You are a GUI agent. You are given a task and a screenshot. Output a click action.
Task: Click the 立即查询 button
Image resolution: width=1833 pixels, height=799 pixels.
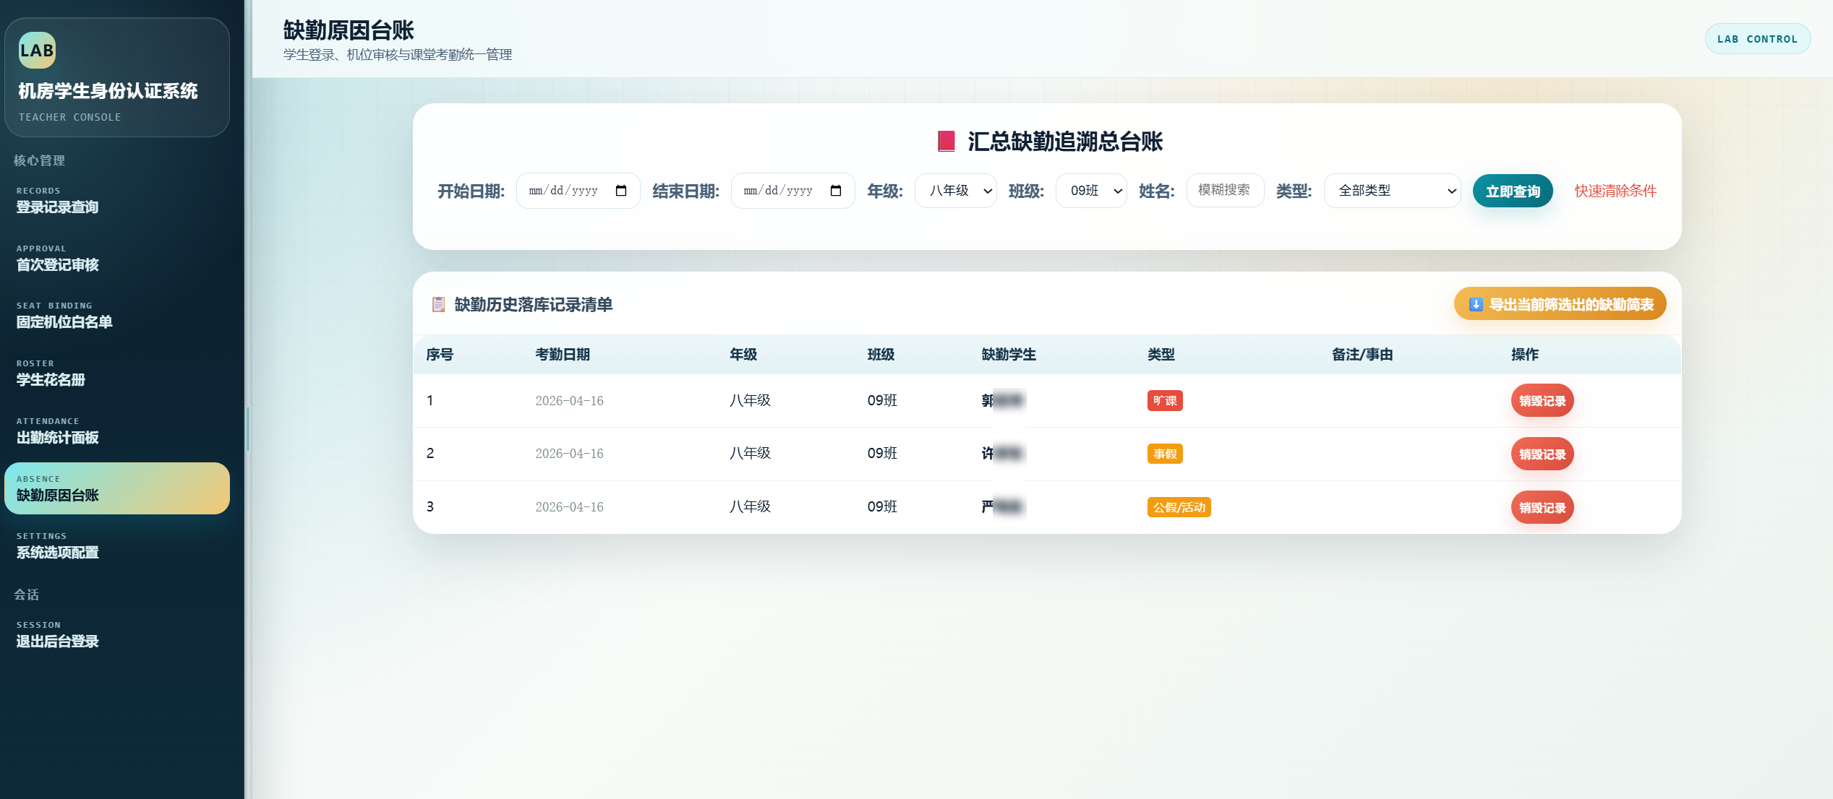1513,191
